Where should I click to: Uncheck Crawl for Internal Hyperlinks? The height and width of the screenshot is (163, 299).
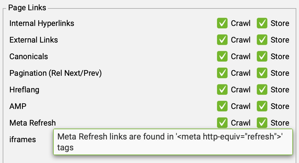pos(222,23)
